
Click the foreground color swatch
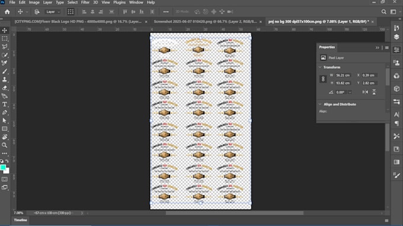(x=3, y=167)
